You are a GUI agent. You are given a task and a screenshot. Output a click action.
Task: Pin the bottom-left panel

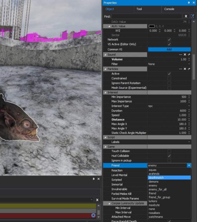point(94,179)
